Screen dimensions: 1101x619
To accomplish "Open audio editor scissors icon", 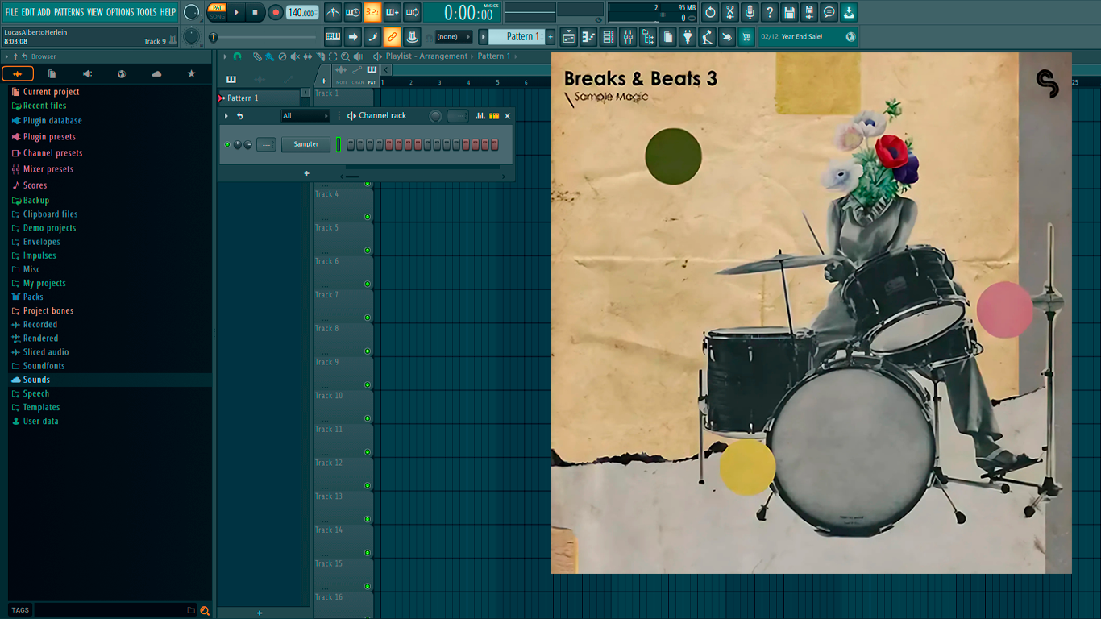I will 730,12.
